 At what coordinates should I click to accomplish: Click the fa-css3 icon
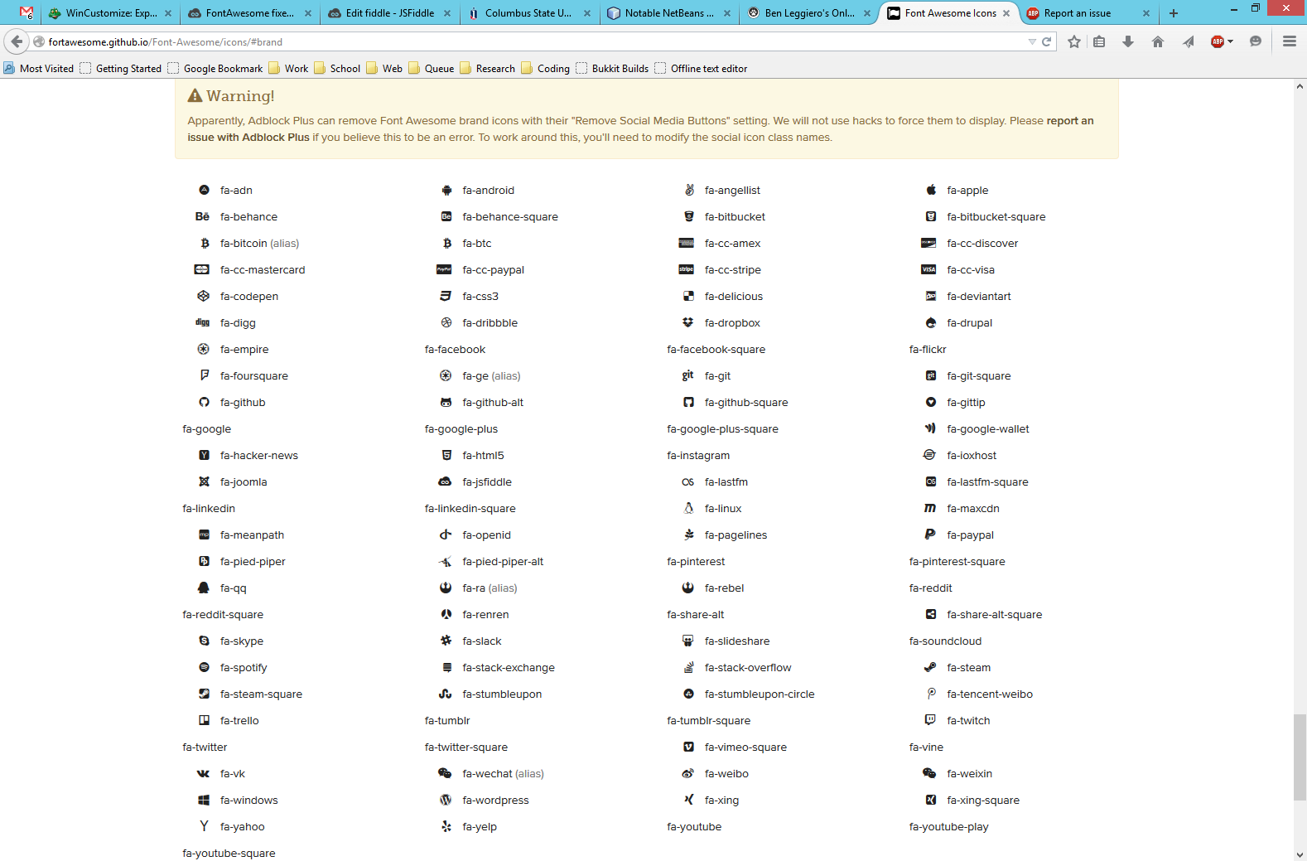[446, 296]
